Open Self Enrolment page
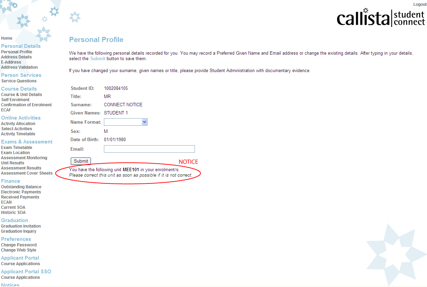Viewport: 427px width, 287px height. click(15, 100)
